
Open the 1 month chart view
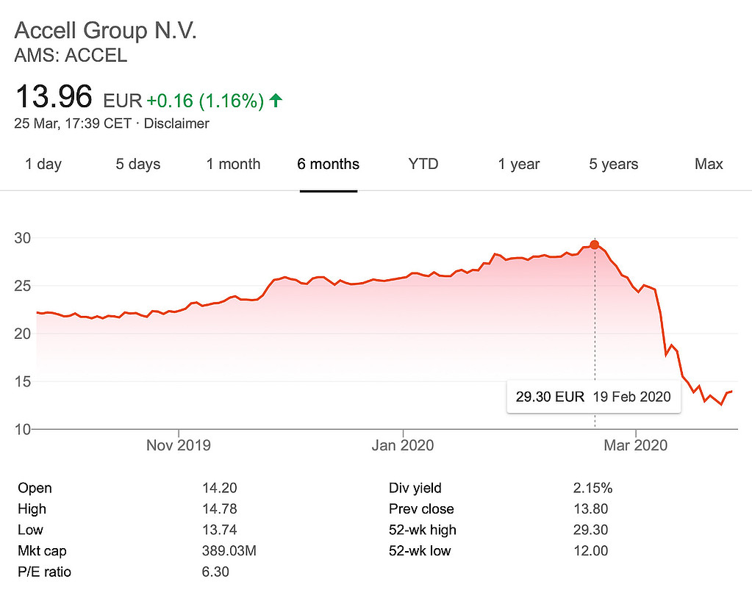[x=233, y=164]
